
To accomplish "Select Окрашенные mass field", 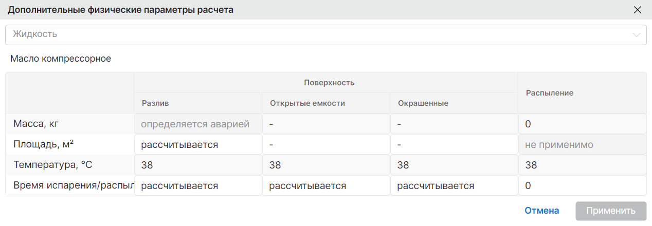I will 454,124.
